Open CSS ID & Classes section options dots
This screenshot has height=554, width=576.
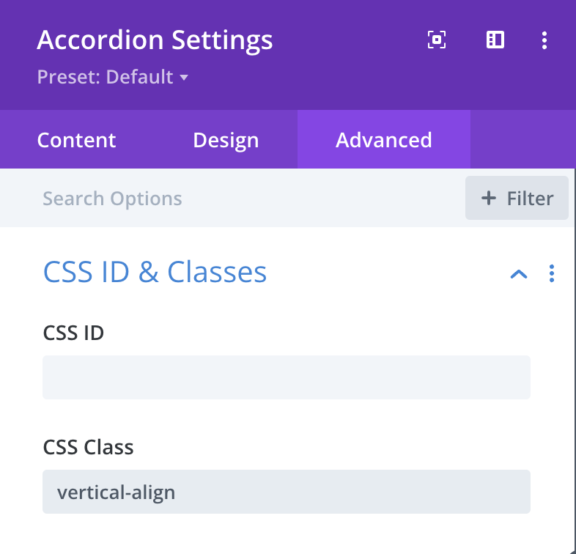551,273
